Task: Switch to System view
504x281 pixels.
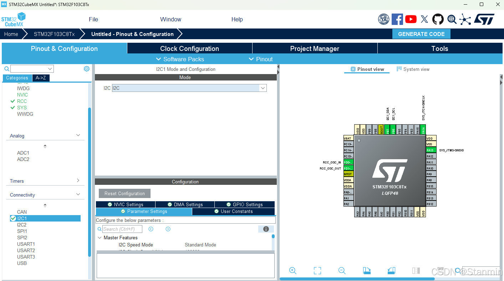Action: pos(413,69)
